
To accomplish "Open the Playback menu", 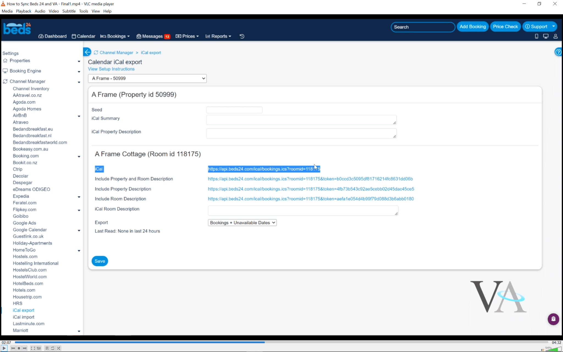I will [x=23, y=11].
